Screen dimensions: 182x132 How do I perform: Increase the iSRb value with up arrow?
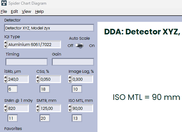(5, 77)
